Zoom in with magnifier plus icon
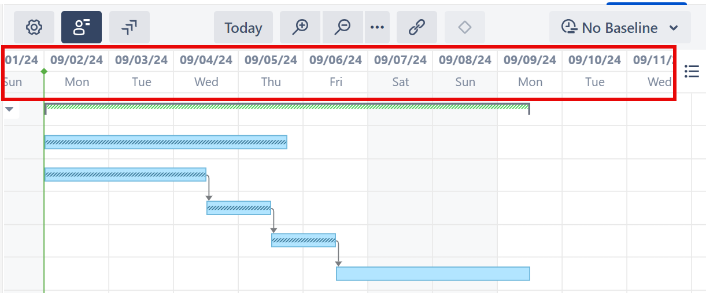The height and width of the screenshot is (293, 706). 300,27
